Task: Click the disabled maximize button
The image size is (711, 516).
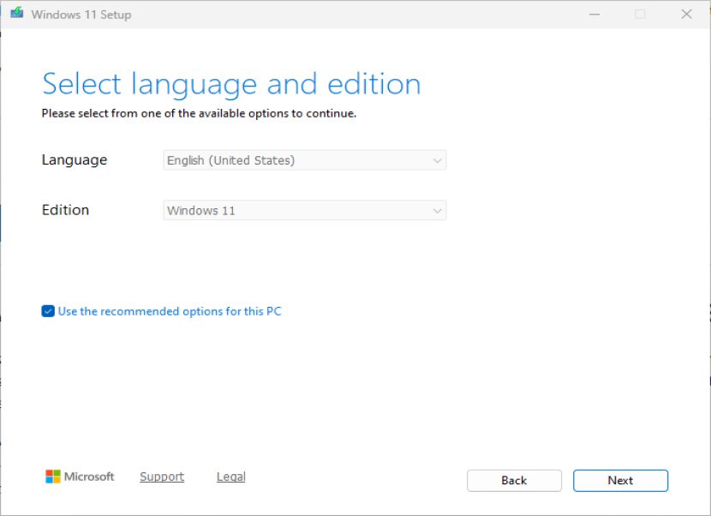Action: 640,15
